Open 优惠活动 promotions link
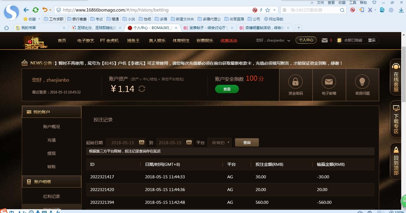The height and width of the screenshot is (213, 406). pos(229,41)
